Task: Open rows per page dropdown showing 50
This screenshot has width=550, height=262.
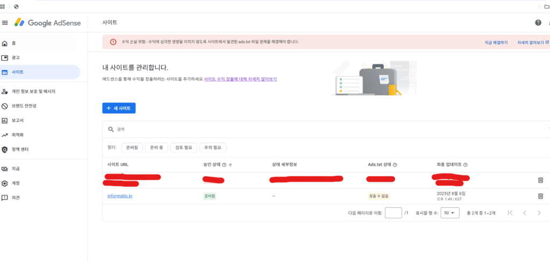Action: coord(450,213)
